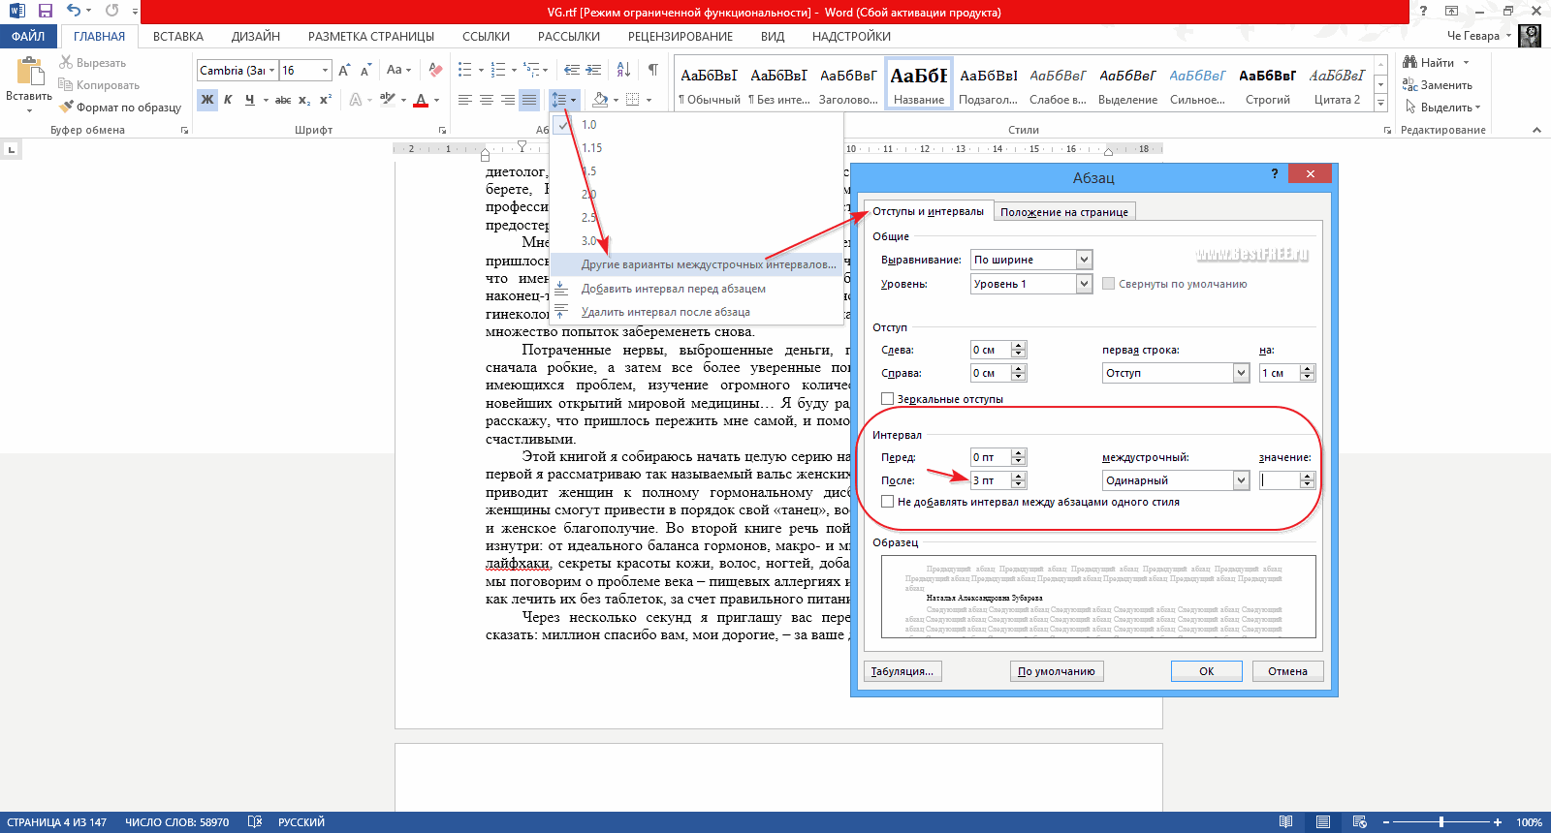1551x833 pixels.
Task: Select Другие варианты междустрочных интервалов
Action: (x=696, y=264)
